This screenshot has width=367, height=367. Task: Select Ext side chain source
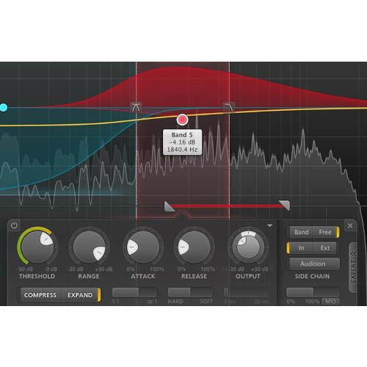[x=325, y=248]
